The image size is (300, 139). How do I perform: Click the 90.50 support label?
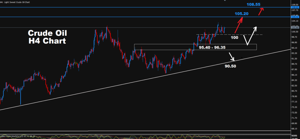230,66
